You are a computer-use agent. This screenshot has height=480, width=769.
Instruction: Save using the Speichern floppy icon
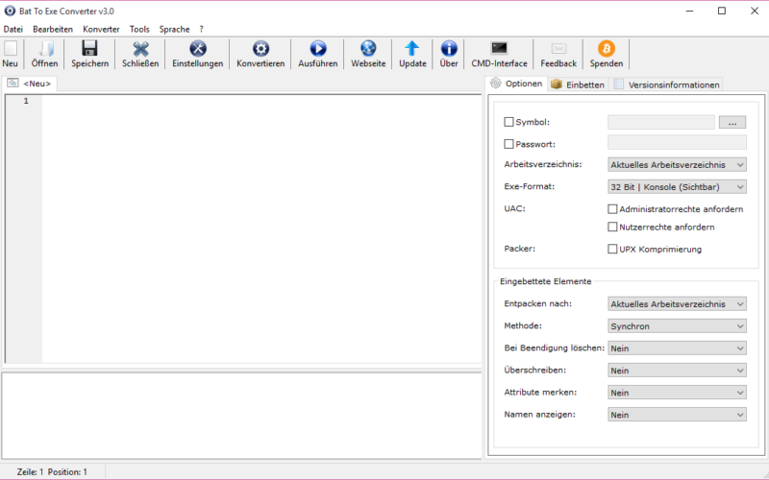[x=89, y=49]
